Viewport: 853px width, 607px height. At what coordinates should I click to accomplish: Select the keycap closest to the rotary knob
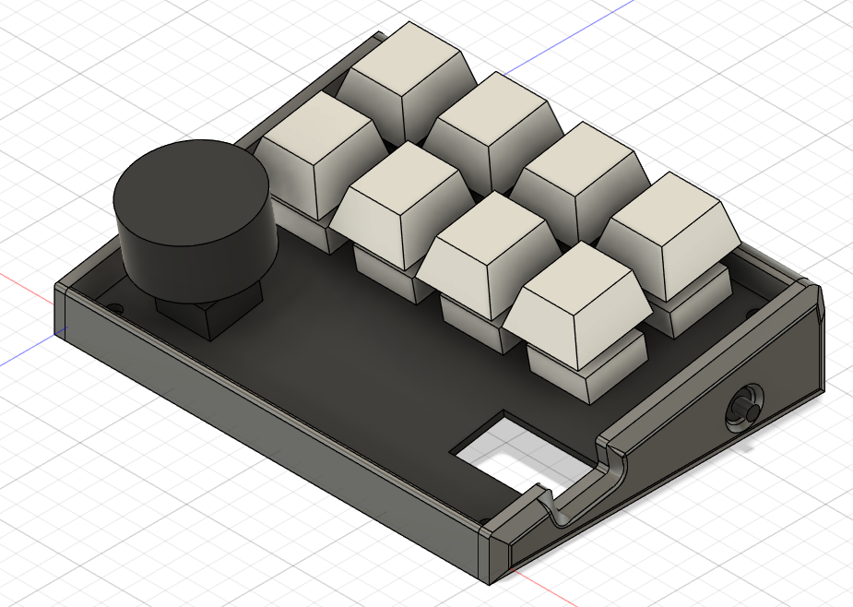click(x=320, y=154)
